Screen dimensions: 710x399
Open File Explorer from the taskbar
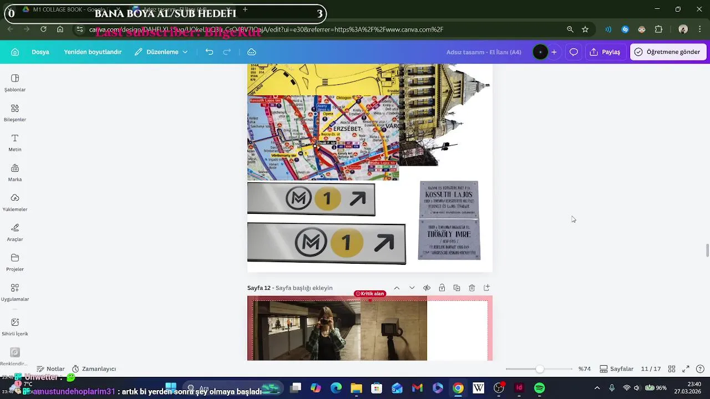click(356, 388)
